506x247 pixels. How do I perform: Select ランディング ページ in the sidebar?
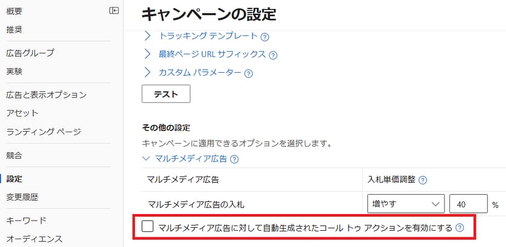pos(43,132)
